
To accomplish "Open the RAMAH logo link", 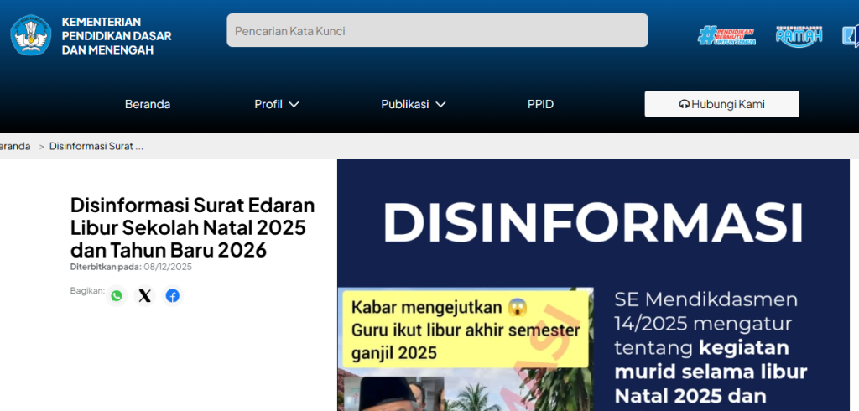I will pos(799,36).
